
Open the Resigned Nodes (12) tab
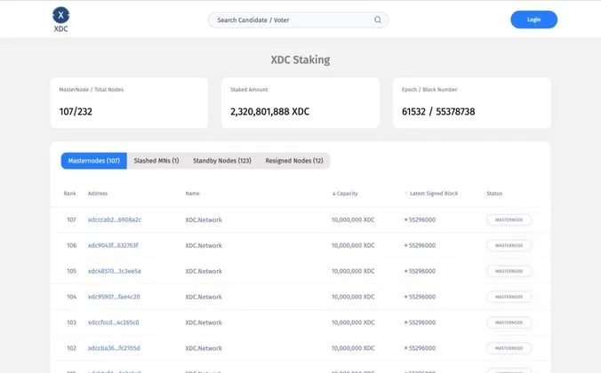click(294, 161)
